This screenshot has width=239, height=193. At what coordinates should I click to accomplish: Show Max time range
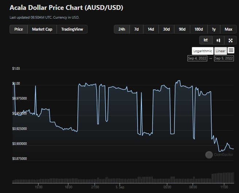tap(228, 29)
